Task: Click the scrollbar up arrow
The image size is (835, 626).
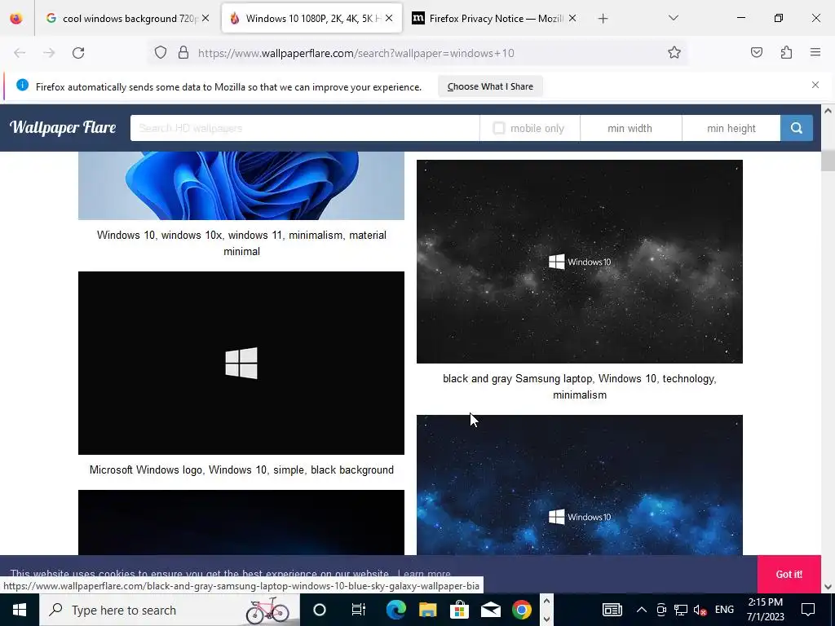Action: (x=828, y=111)
